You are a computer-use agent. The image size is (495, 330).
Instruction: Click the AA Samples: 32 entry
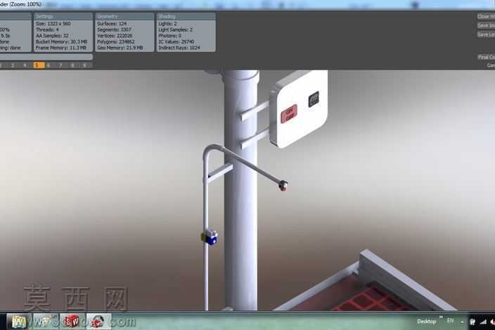tap(52, 36)
